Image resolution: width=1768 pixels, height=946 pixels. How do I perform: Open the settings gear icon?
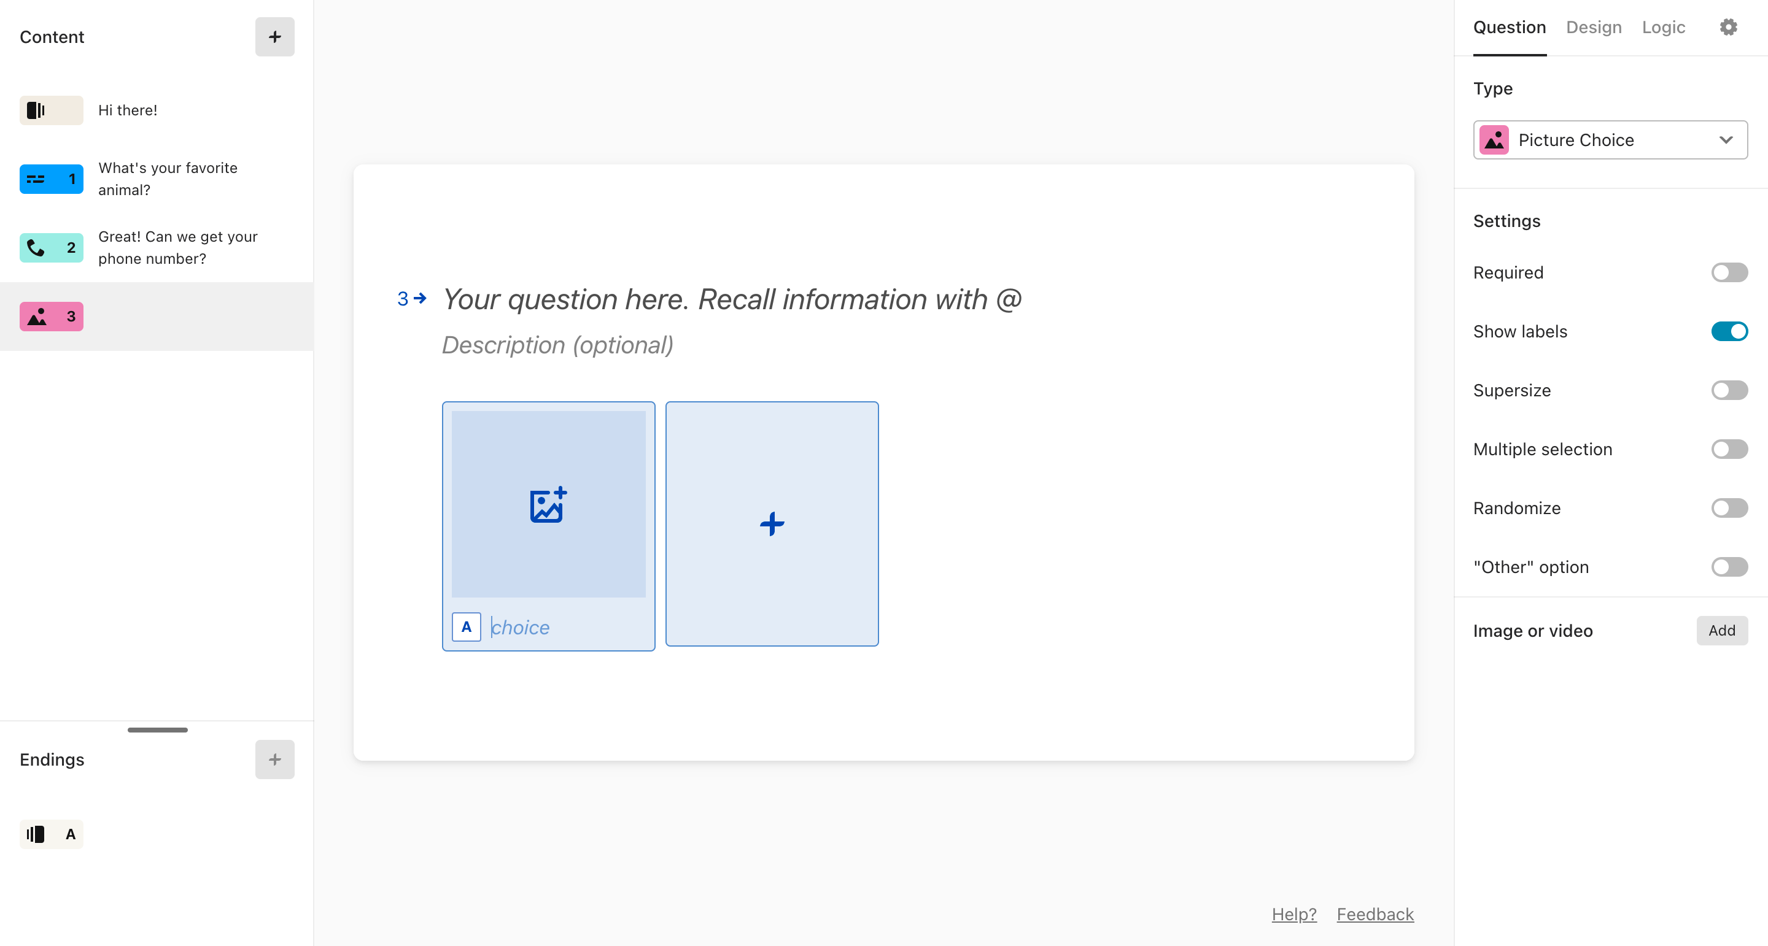click(1728, 28)
